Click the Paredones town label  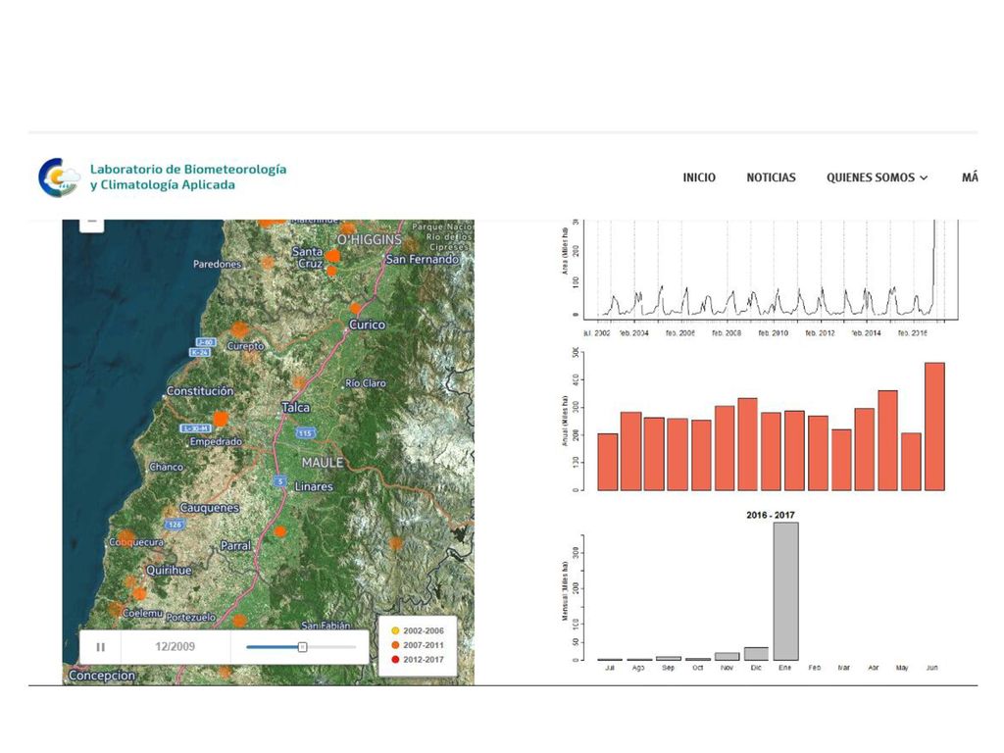pyautogui.click(x=217, y=264)
